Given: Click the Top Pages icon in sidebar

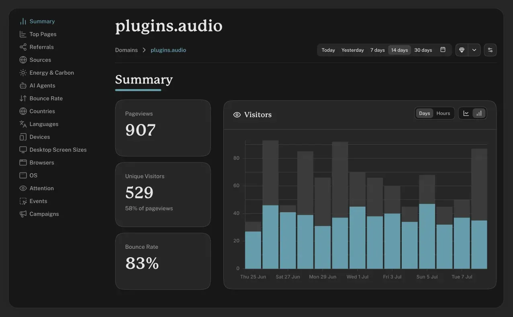Looking at the screenshot, I should (x=23, y=34).
